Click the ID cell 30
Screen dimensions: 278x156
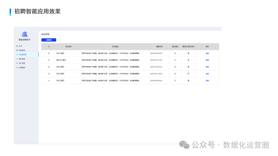point(49,53)
